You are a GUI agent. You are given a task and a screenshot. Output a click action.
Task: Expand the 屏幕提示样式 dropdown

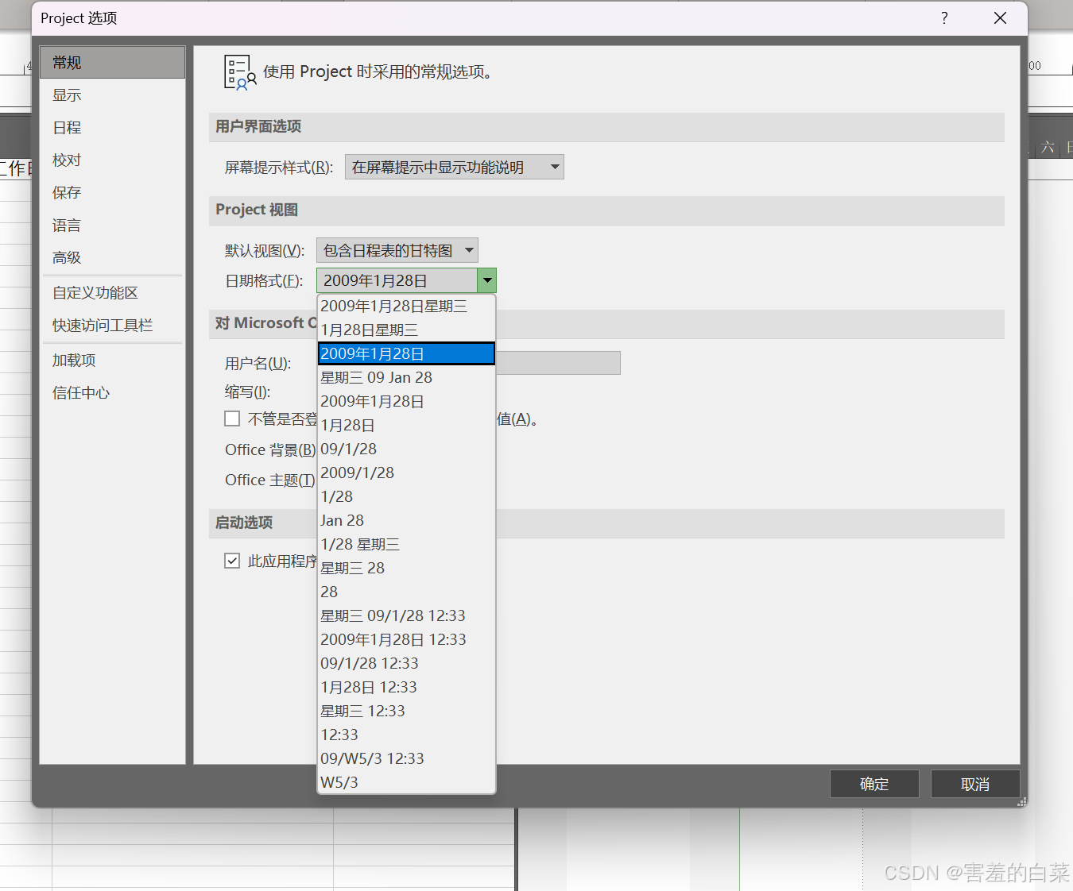click(x=454, y=167)
